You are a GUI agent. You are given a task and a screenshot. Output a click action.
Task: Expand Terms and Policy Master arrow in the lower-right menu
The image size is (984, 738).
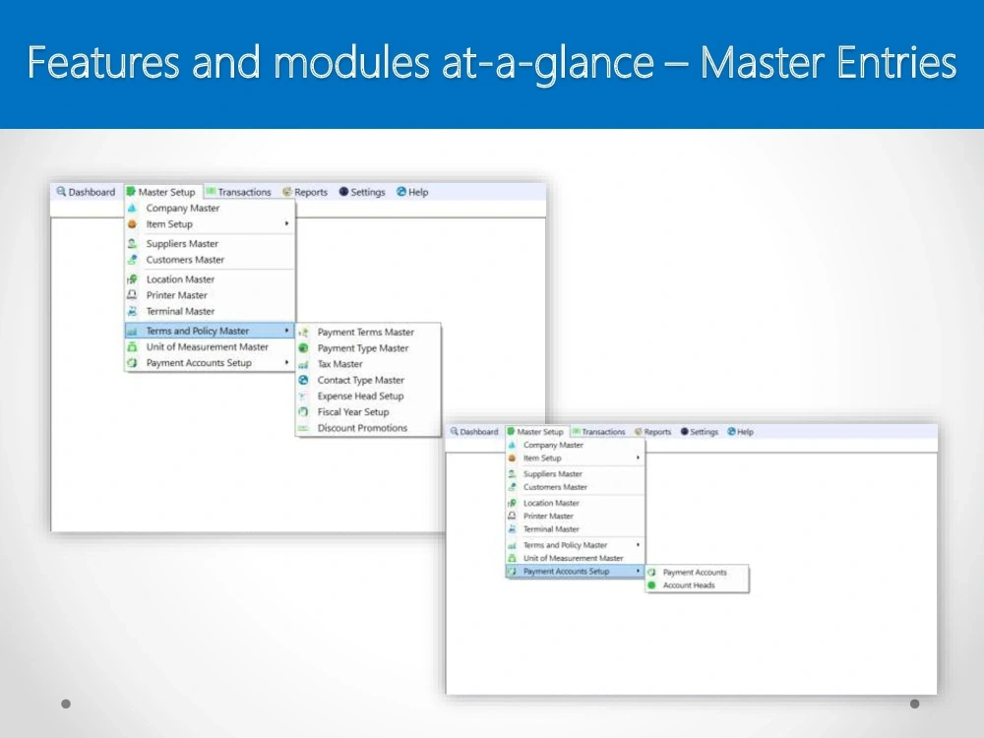[638, 545]
